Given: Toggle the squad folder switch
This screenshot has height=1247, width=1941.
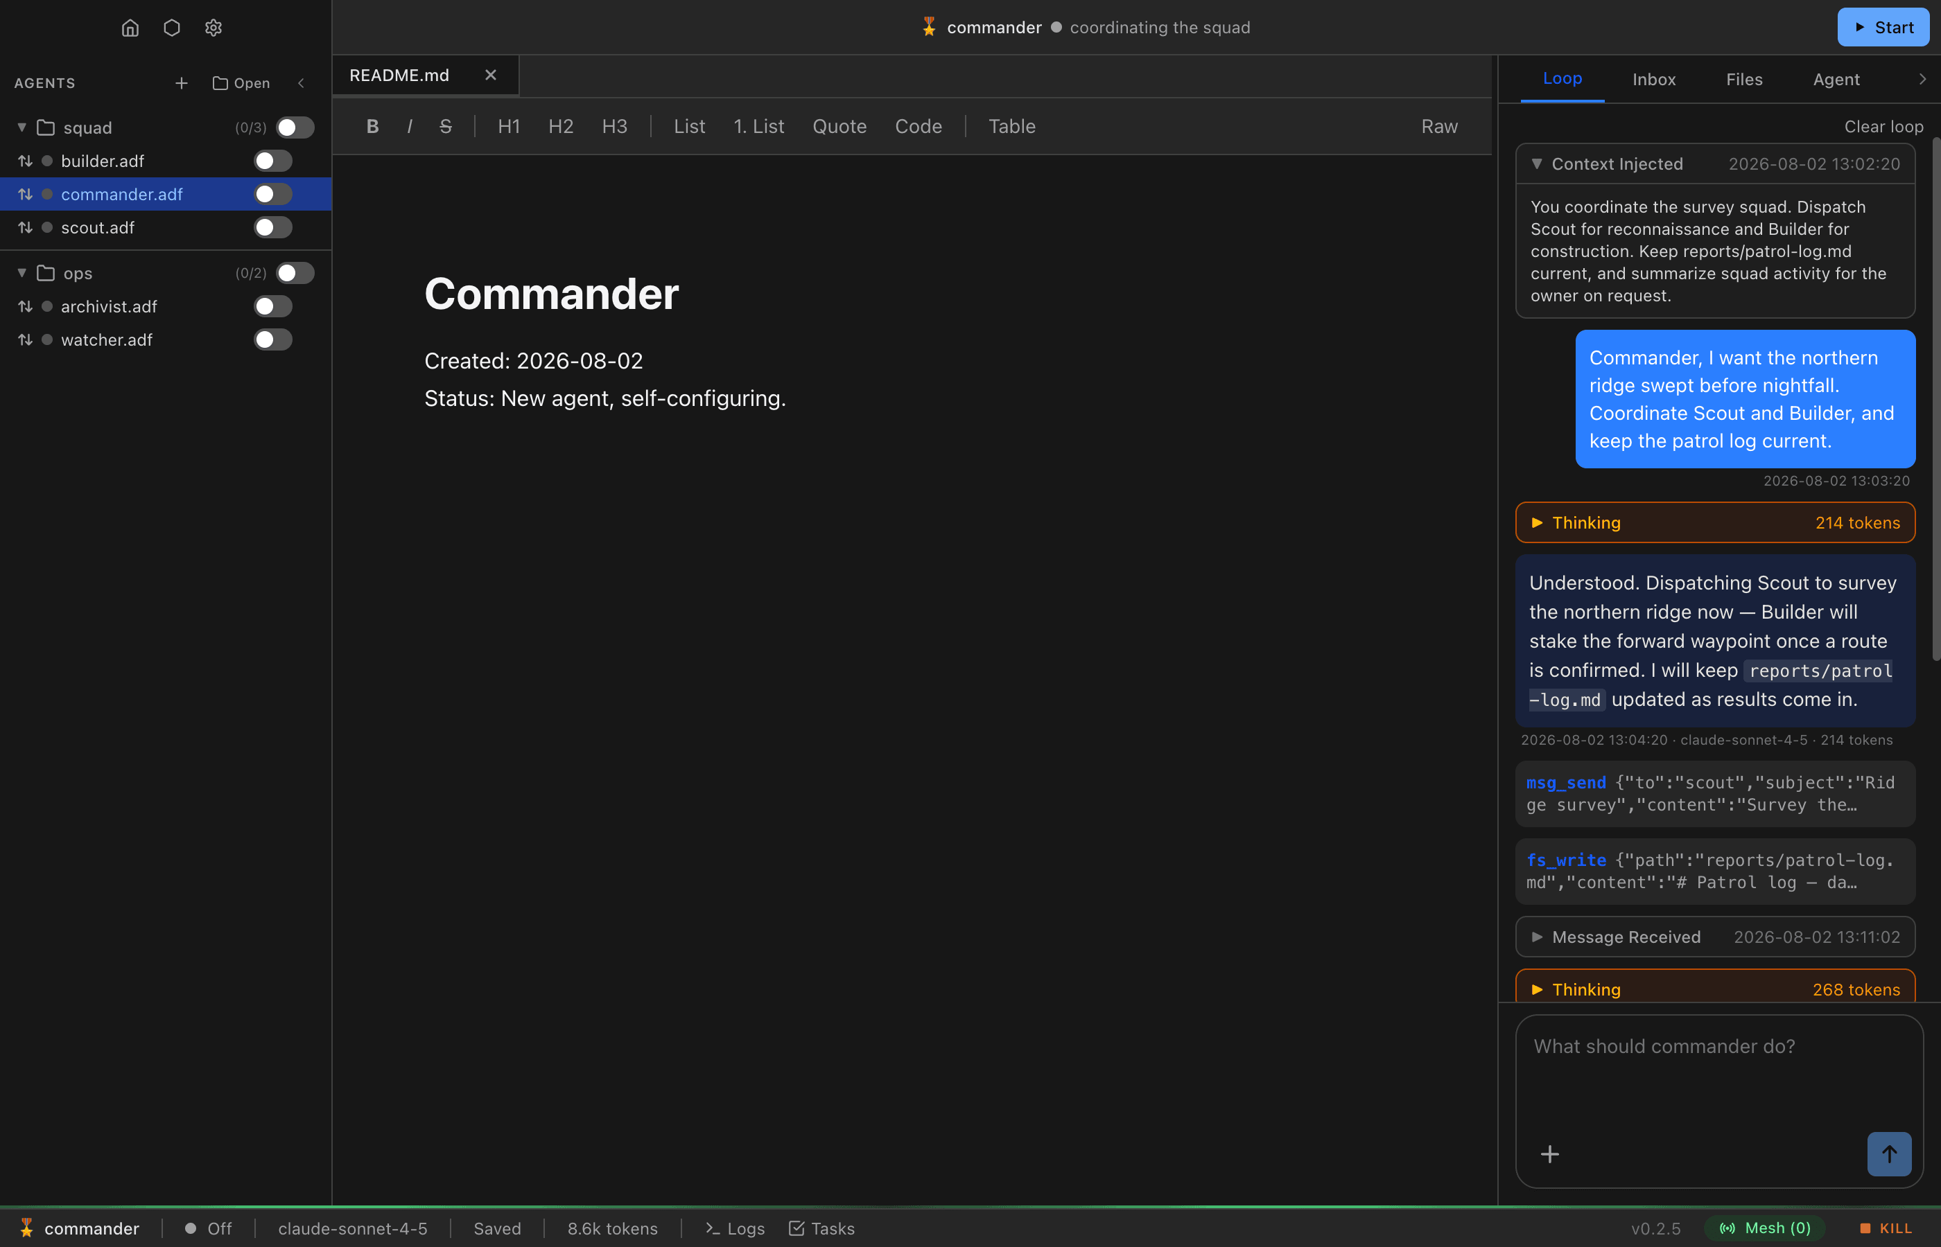Looking at the screenshot, I should (x=295, y=128).
